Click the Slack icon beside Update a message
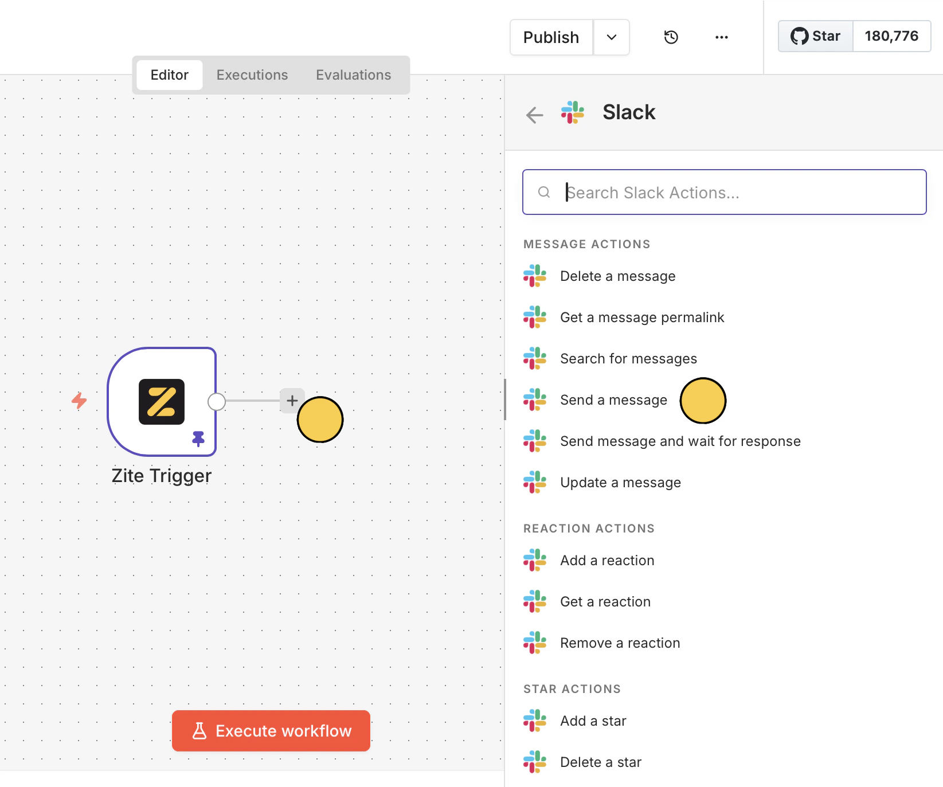This screenshot has height=787, width=943. pos(535,482)
